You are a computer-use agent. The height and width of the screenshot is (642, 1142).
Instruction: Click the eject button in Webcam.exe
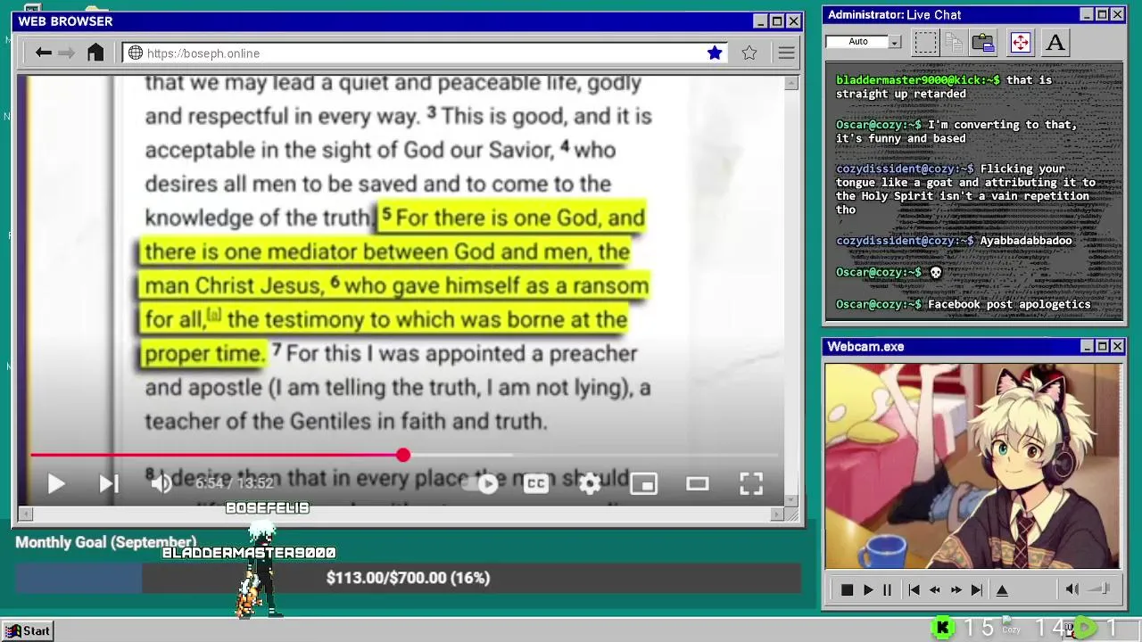pyautogui.click(x=1002, y=590)
